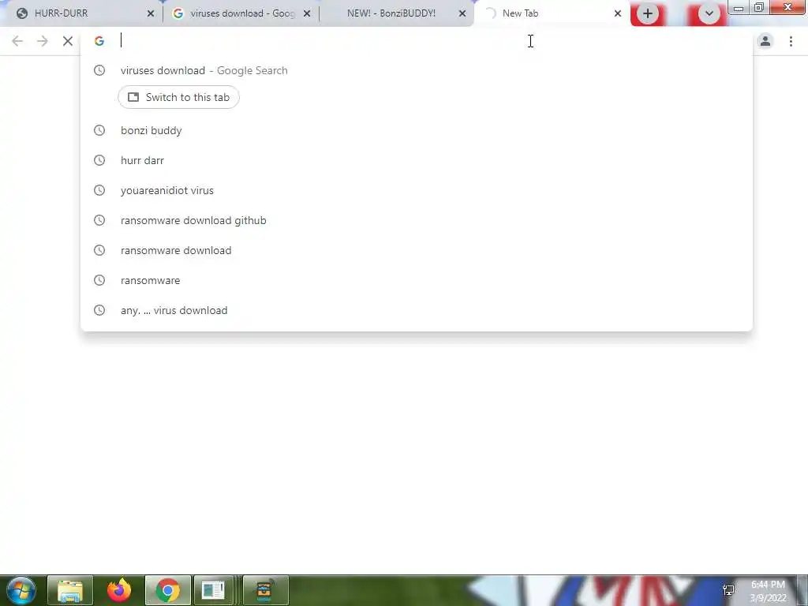Select 'ransomware download' suggestion

pos(417,250)
